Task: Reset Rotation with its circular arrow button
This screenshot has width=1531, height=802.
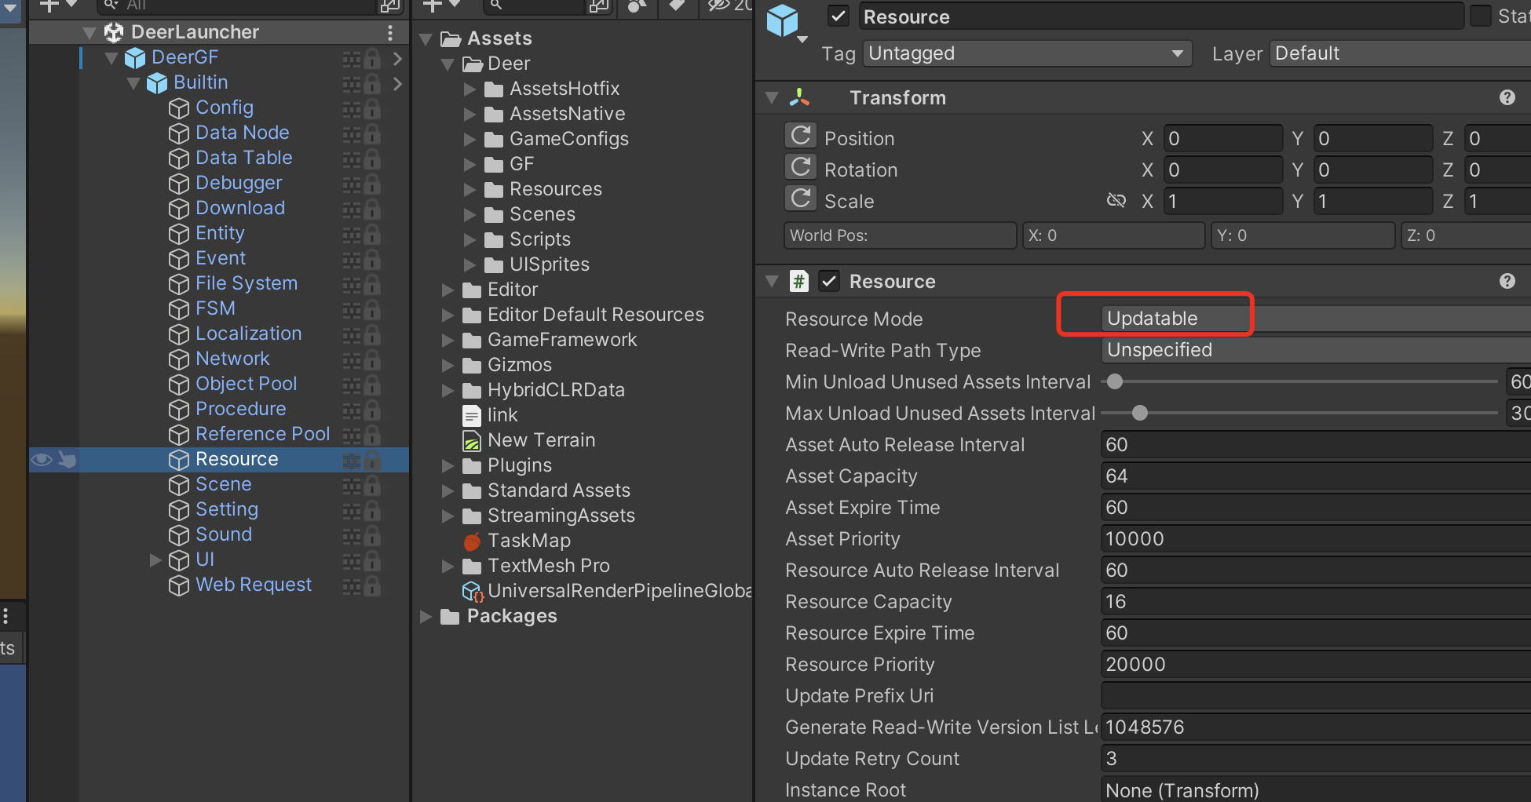Action: [x=801, y=168]
